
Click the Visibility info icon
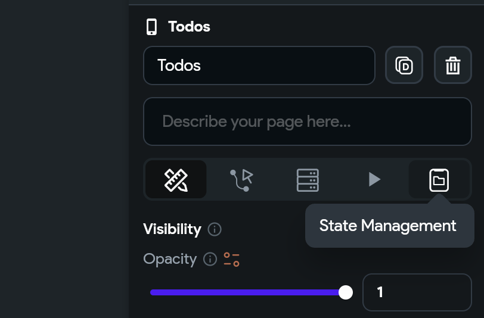(215, 229)
